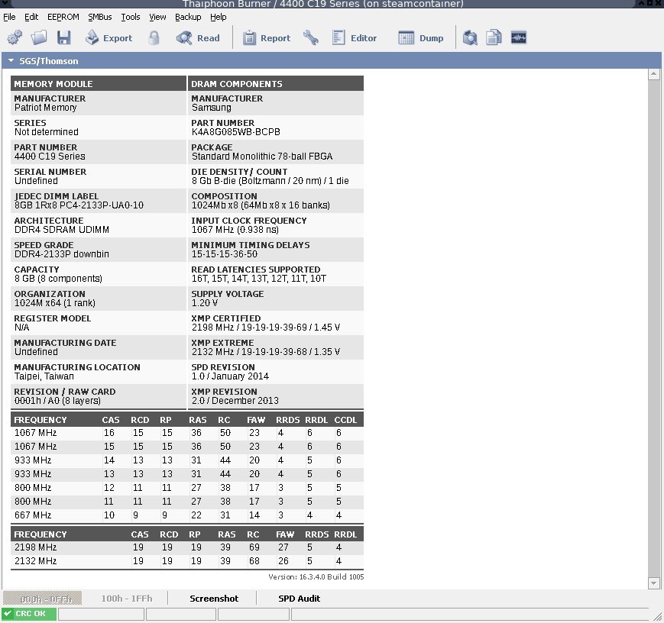Click the 4400 C19 Series part number
Viewport: 664px width, 623px height.
click(x=50, y=157)
